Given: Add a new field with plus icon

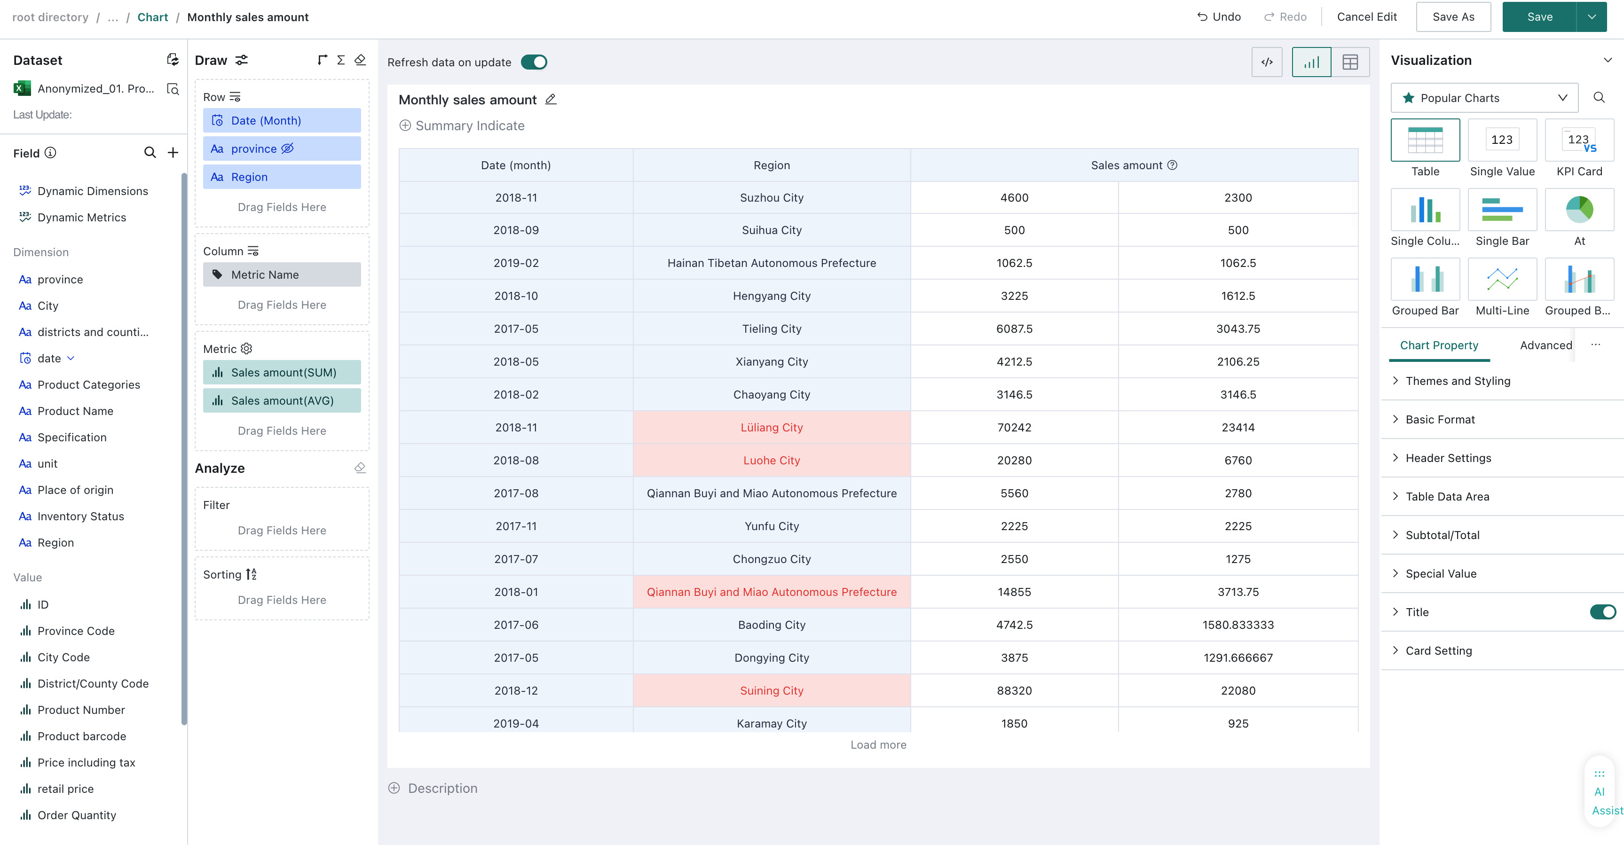Looking at the screenshot, I should [173, 152].
